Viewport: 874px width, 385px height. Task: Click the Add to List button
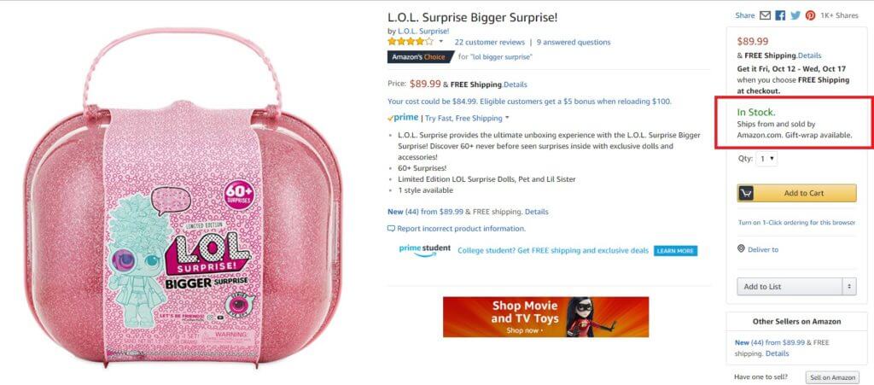point(790,286)
